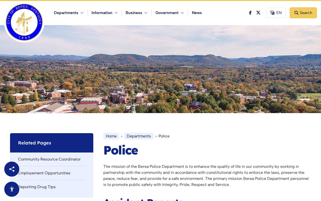Open Community Resource Coordinator page
This screenshot has width=321, height=201.
49,159
